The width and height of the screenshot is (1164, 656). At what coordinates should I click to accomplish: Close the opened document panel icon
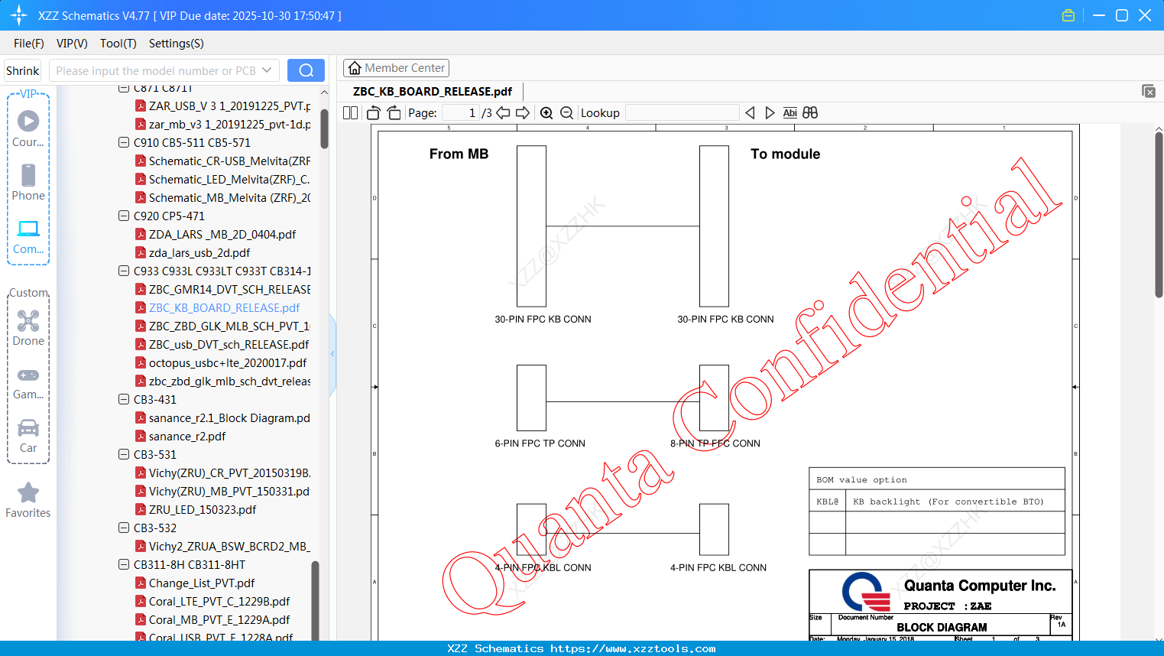point(1149,91)
